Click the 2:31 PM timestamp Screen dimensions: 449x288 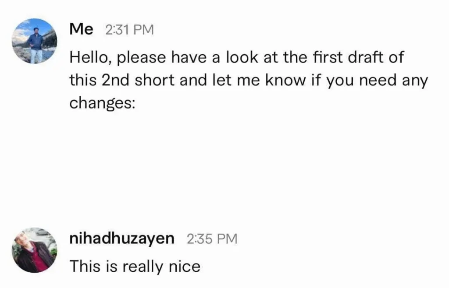[129, 29]
